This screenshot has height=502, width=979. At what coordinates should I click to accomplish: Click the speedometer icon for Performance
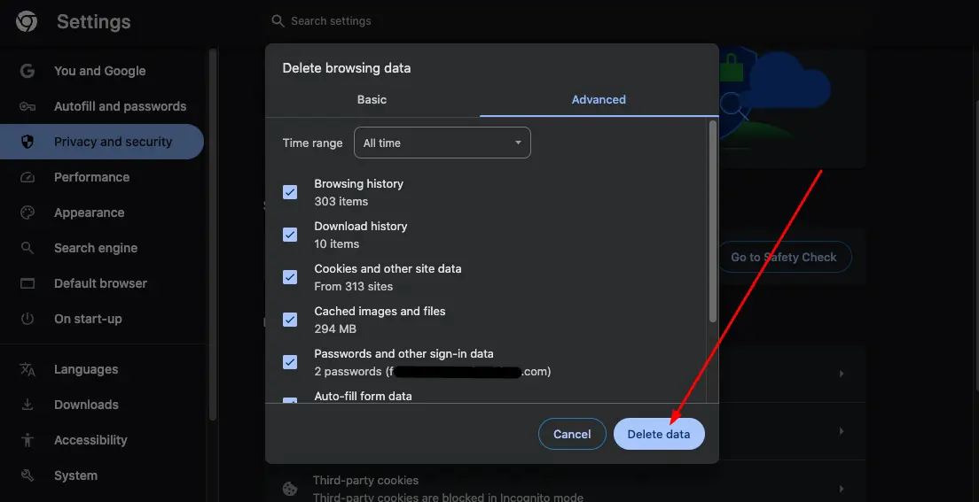pyautogui.click(x=27, y=177)
